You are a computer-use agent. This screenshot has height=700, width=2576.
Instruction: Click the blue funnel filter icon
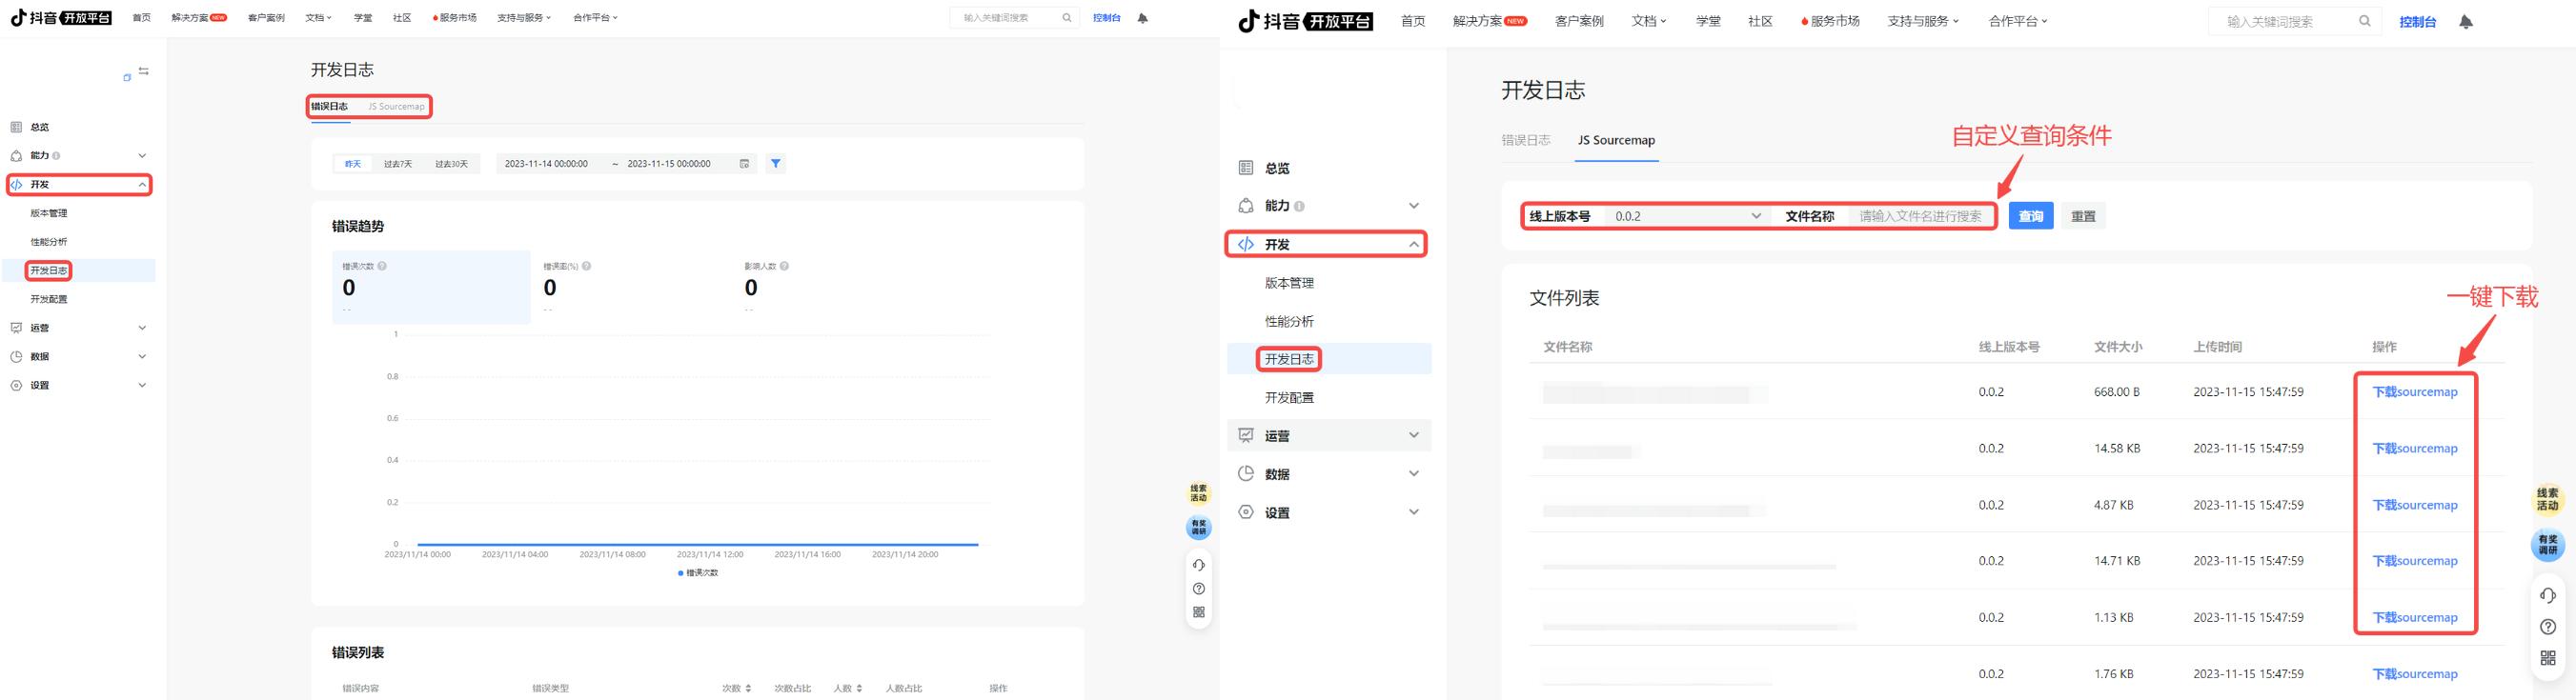pyautogui.click(x=775, y=164)
